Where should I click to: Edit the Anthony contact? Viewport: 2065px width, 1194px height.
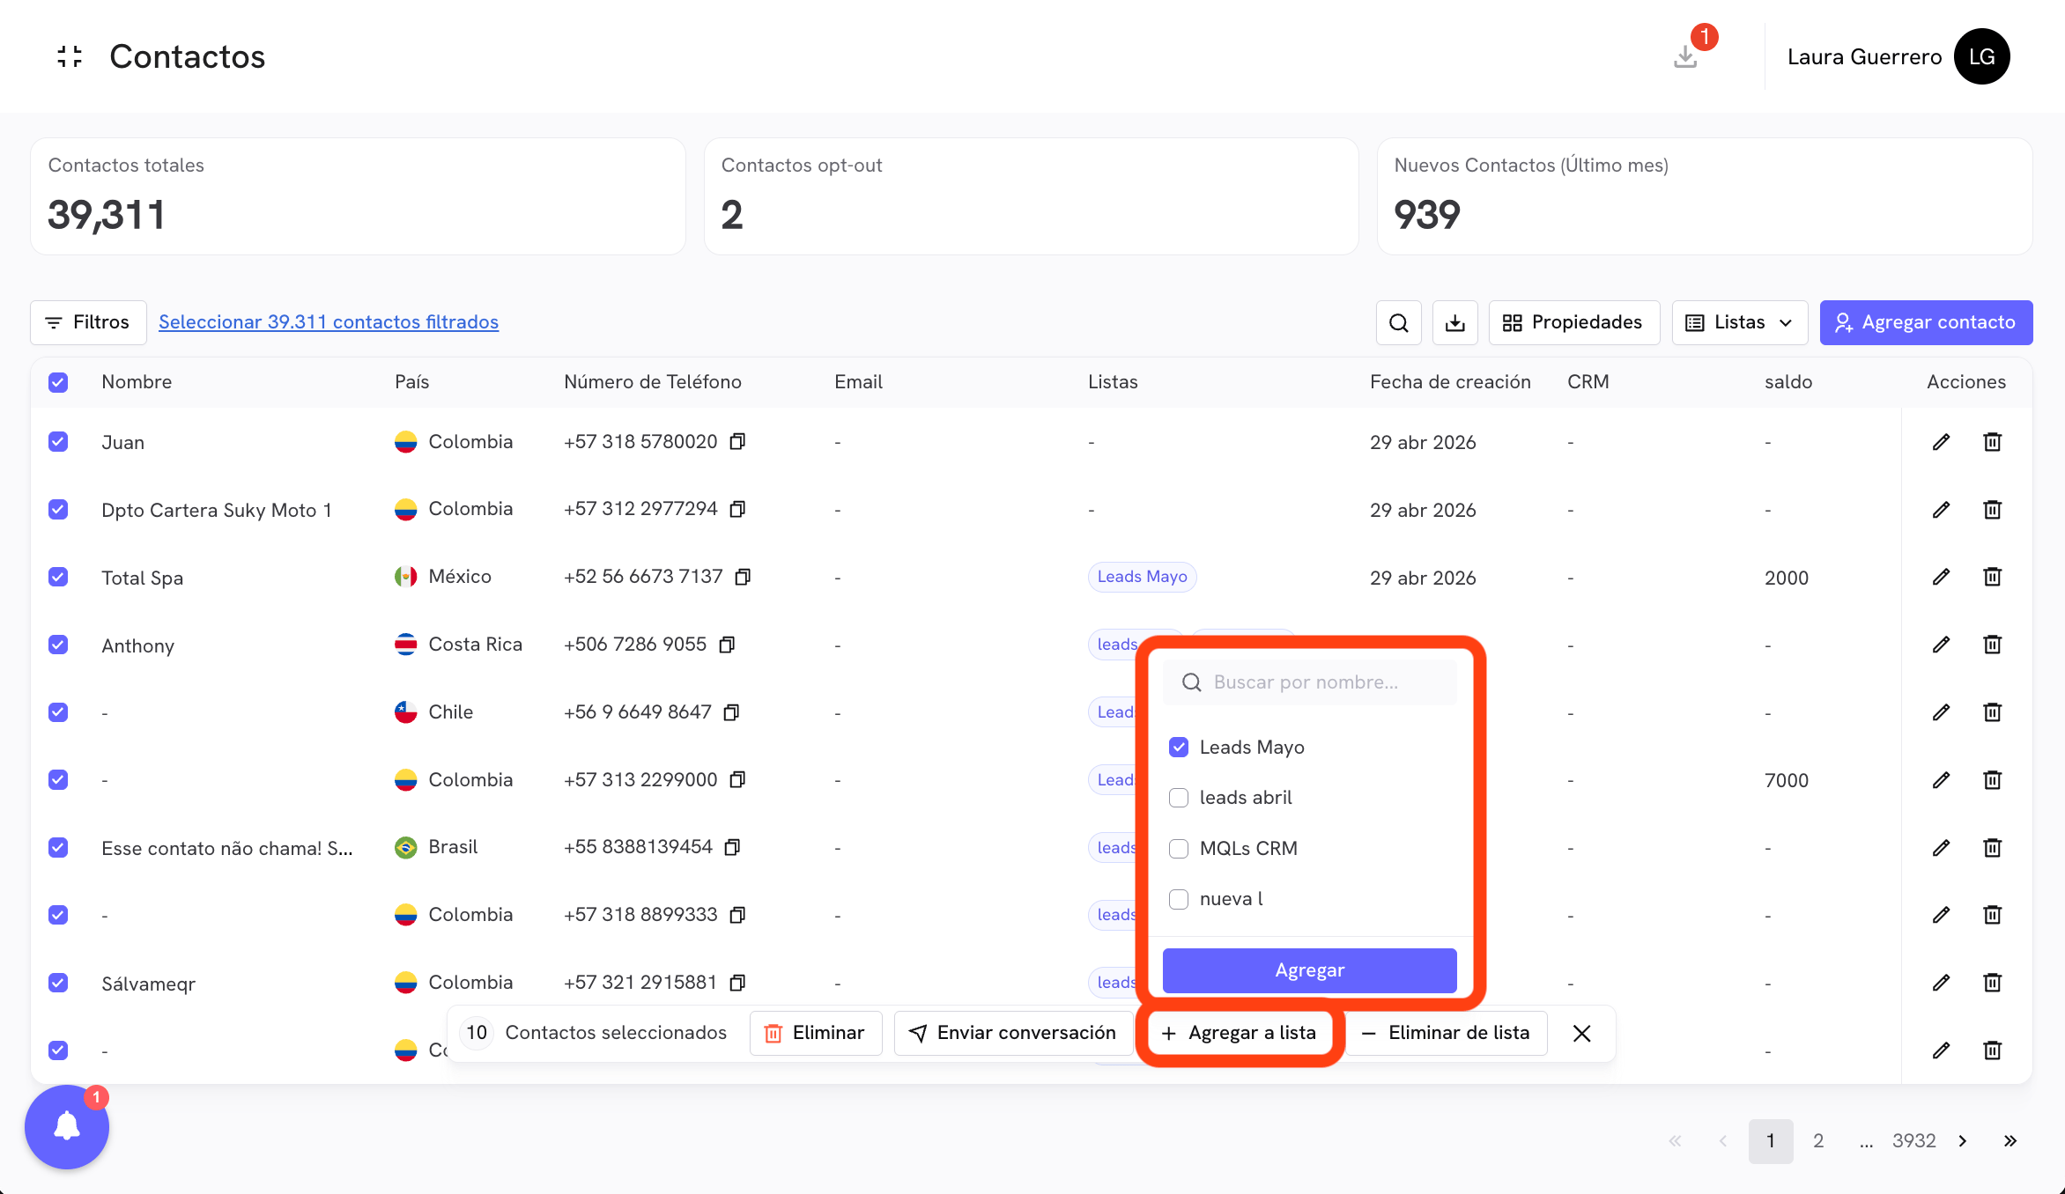tap(1941, 645)
